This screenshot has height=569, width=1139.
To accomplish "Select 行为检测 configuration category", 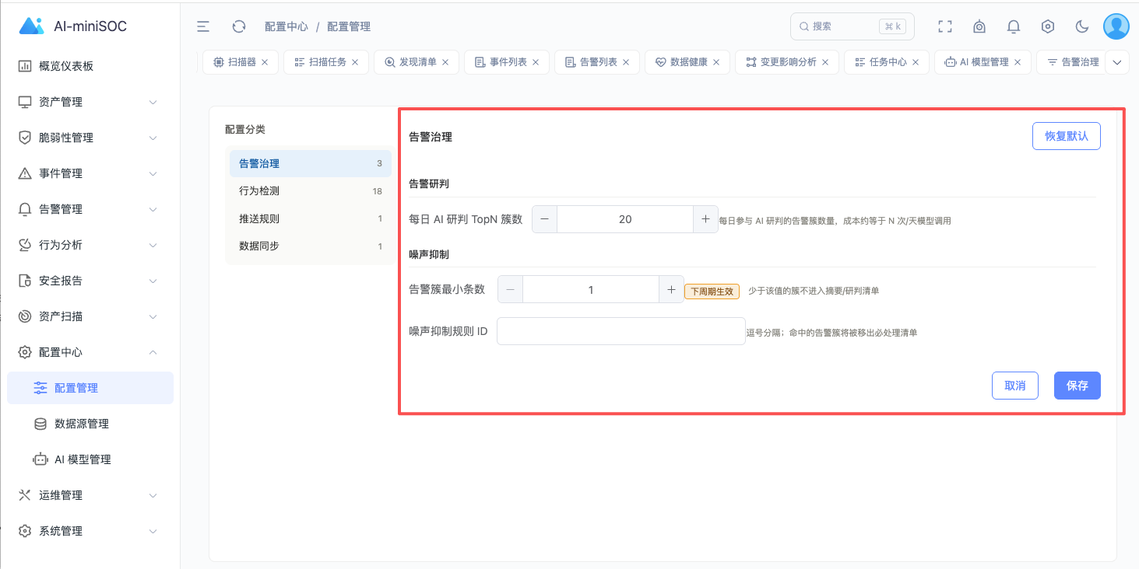I will pos(311,191).
